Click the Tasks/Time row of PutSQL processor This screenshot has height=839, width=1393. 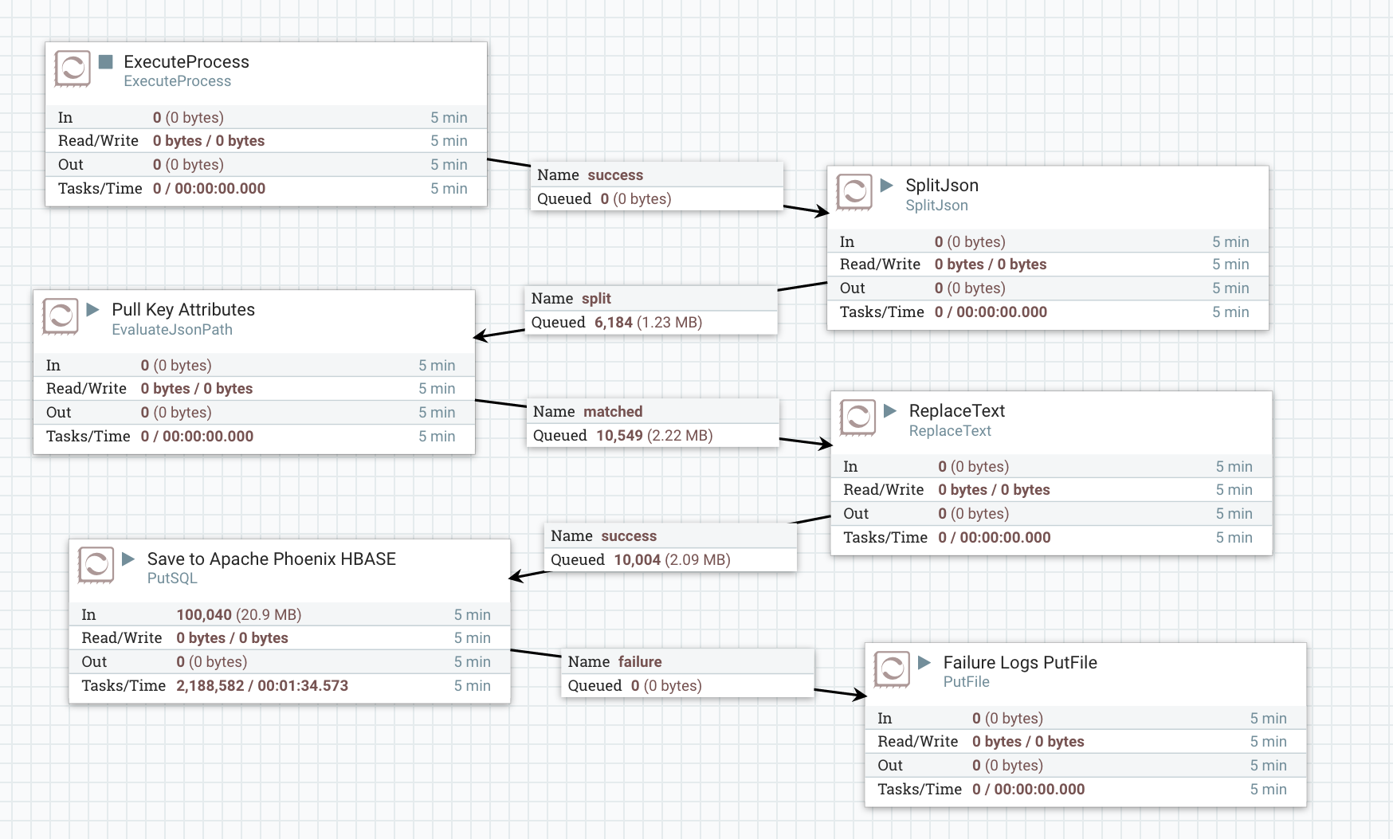pos(289,686)
